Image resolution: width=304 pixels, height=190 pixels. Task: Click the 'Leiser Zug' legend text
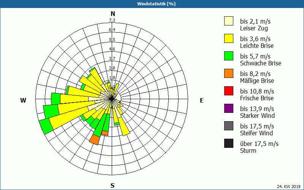(254, 28)
